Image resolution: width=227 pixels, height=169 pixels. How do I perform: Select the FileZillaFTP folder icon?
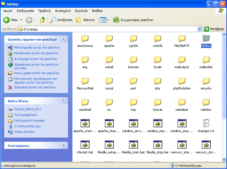pyautogui.click(x=182, y=38)
